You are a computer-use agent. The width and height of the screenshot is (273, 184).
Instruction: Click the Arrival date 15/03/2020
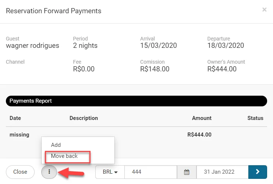158,46
